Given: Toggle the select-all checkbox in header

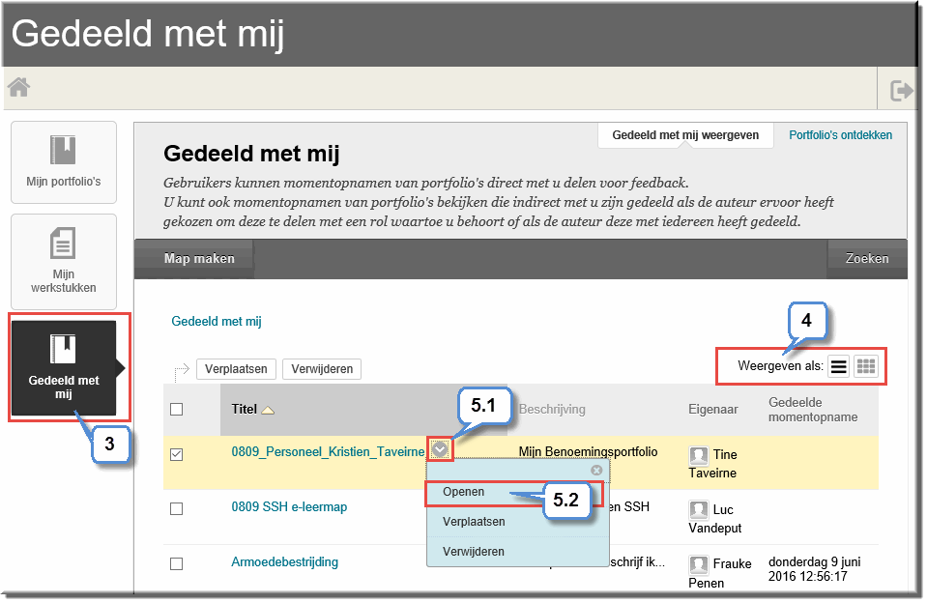Looking at the screenshot, I should 176,409.
